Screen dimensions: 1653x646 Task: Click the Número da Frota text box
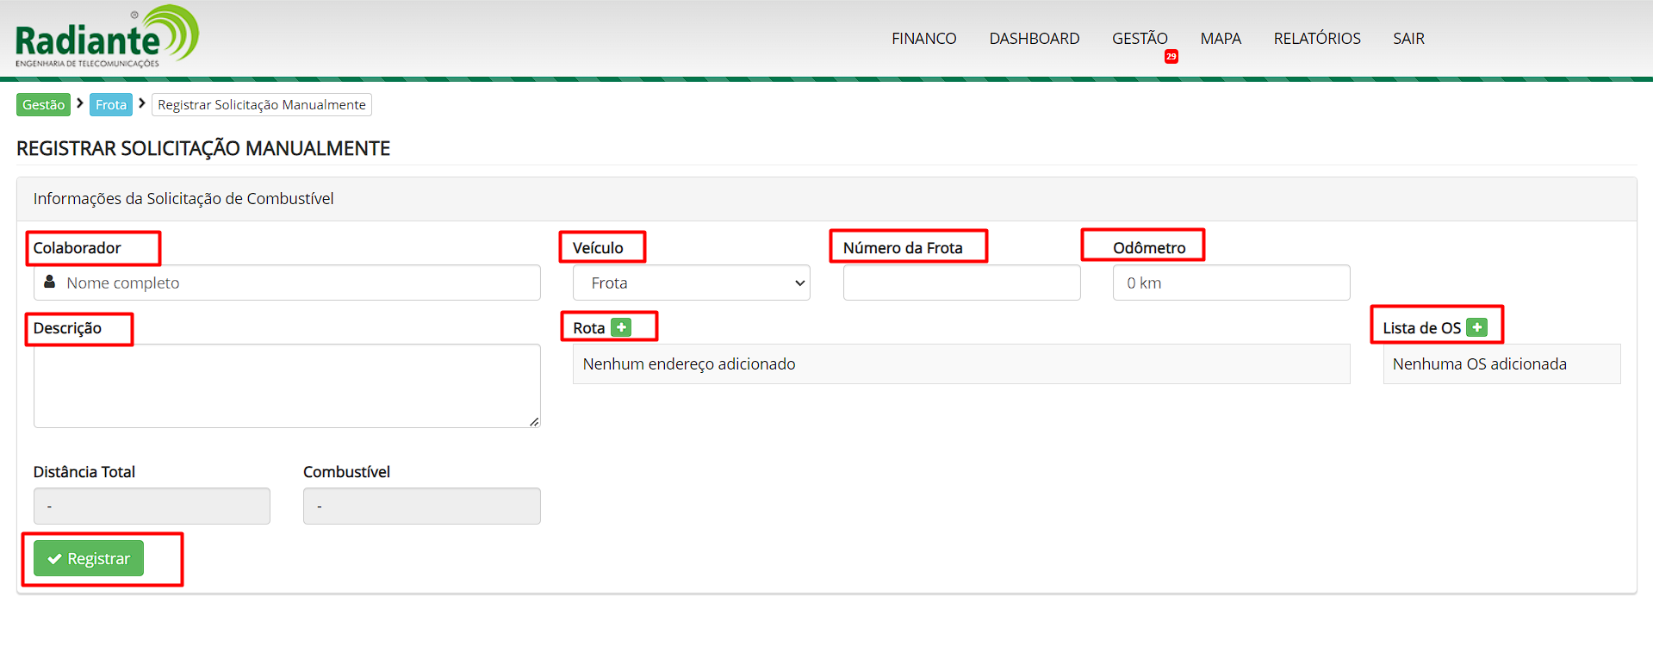click(x=961, y=283)
